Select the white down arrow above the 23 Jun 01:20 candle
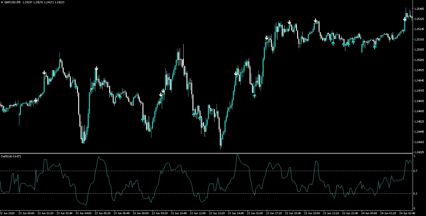Screen dimensions: 426x216 click(44, 73)
